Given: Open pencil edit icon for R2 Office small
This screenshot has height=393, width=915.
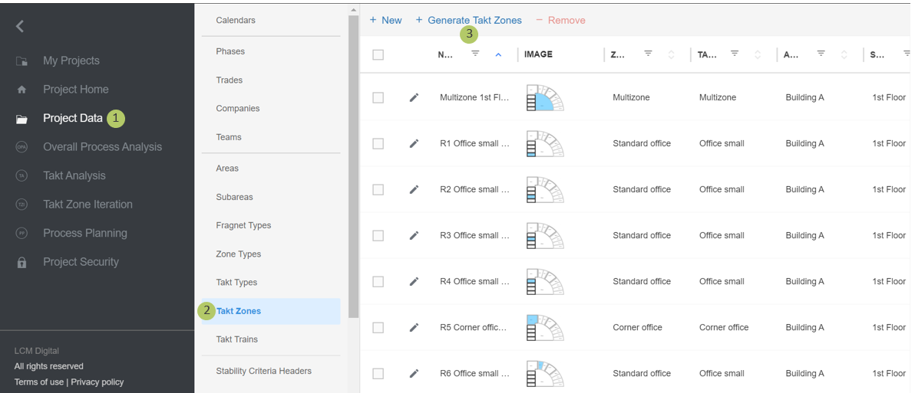Looking at the screenshot, I should pos(414,189).
